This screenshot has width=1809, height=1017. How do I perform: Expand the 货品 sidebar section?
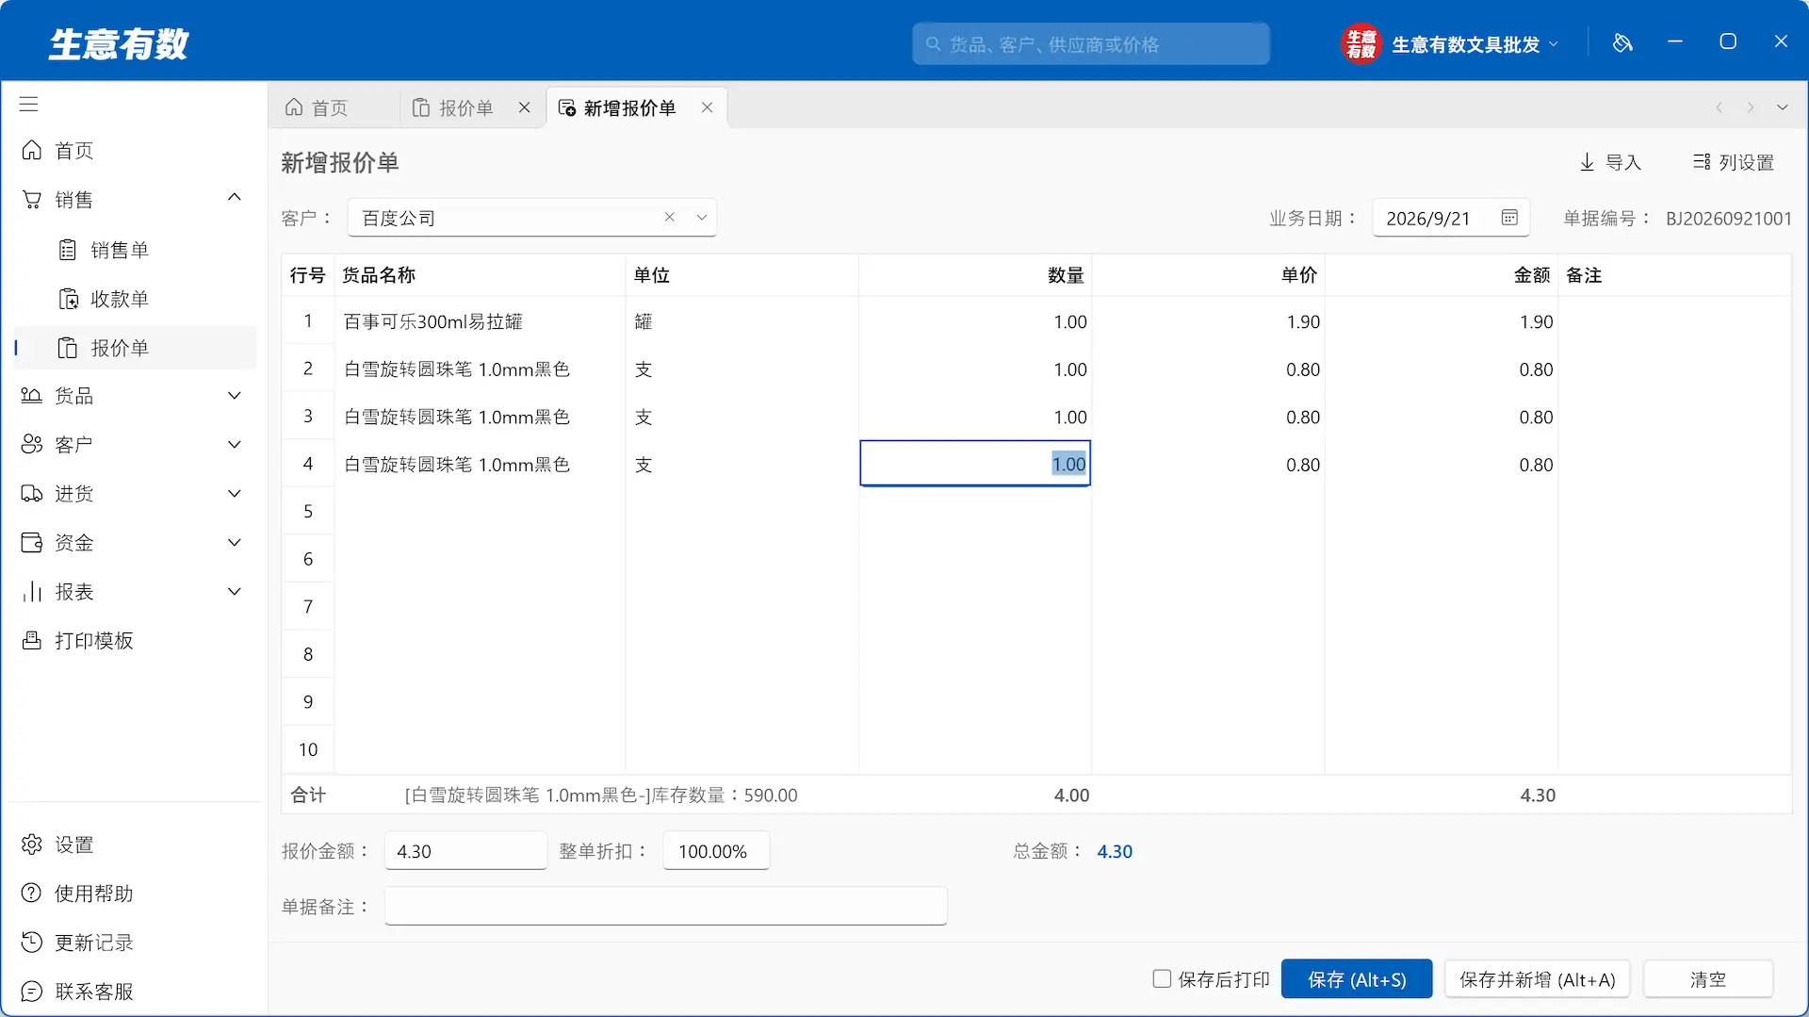(235, 396)
